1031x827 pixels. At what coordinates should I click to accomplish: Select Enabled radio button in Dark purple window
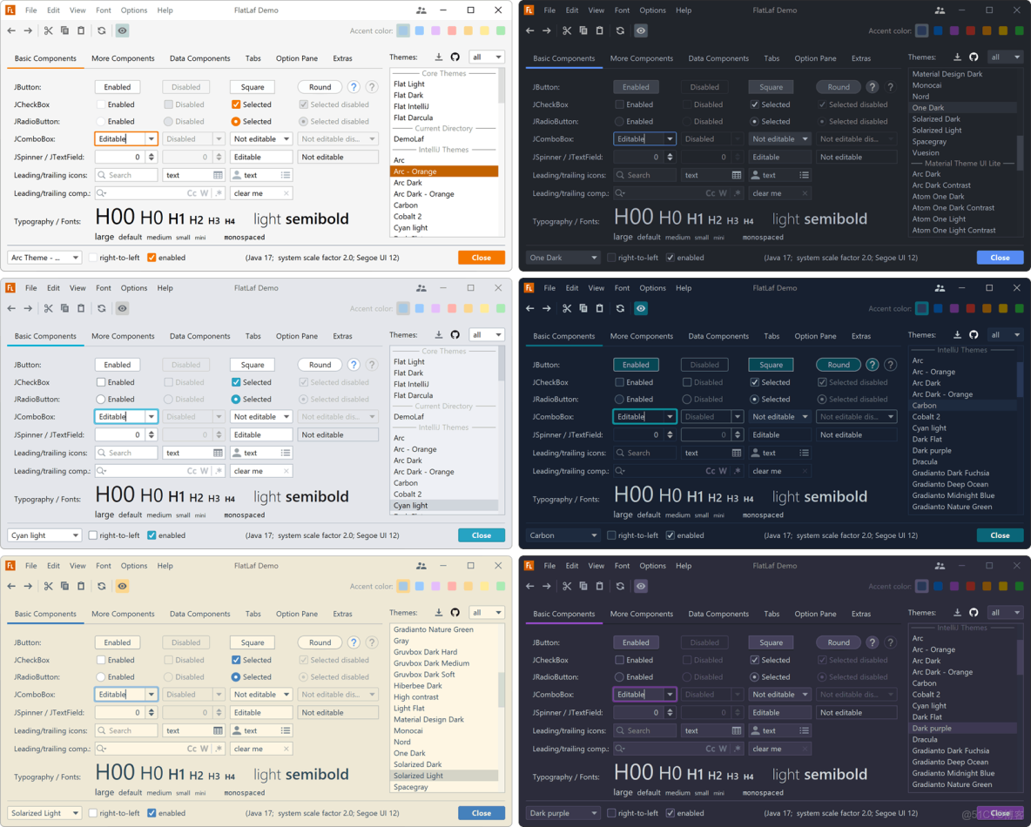pyautogui.click(x=619, y=677)
